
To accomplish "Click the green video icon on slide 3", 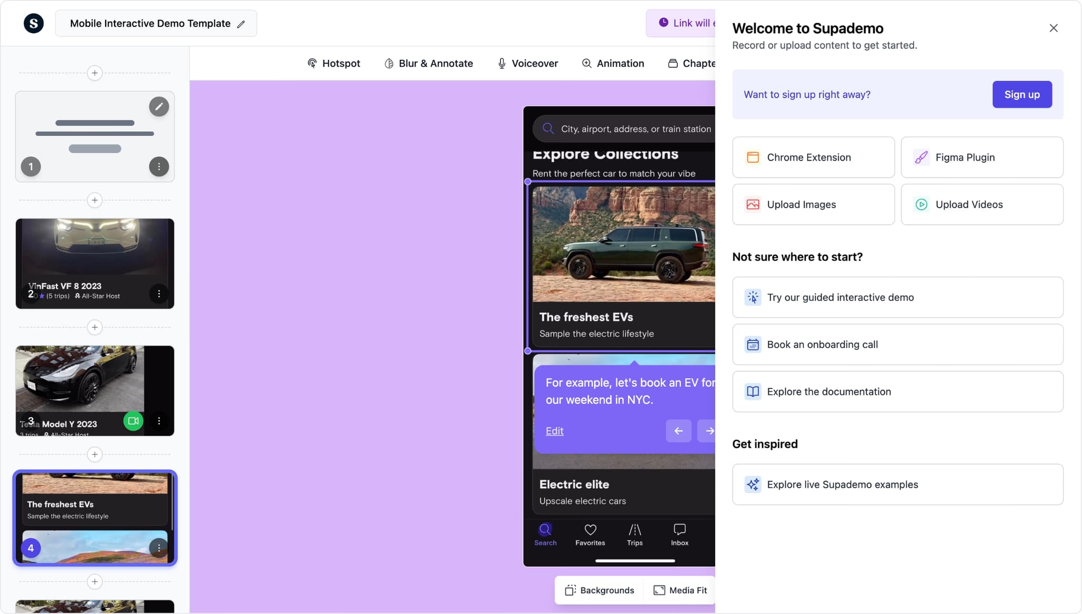I will [x=133, y=421].
